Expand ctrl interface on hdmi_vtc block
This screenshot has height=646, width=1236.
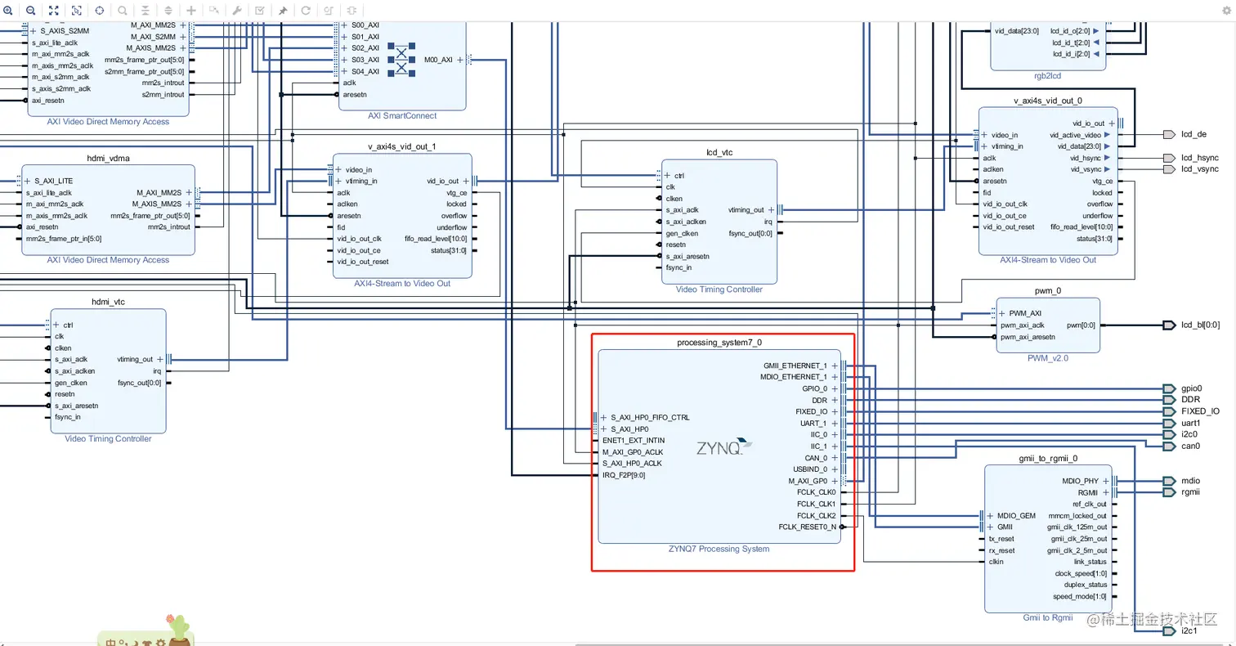[57, 325]
